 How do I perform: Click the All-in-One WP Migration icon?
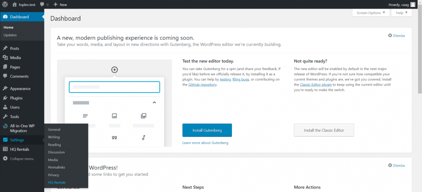(5, 126)
